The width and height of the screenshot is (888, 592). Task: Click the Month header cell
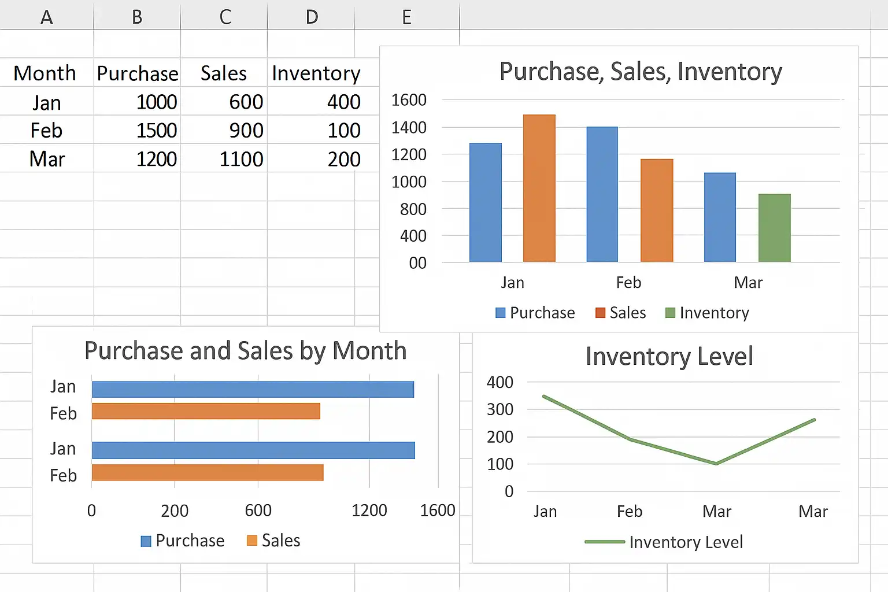45,73
